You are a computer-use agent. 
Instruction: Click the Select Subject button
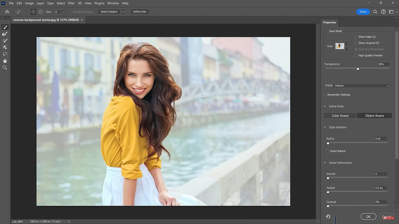click(108, 12)
